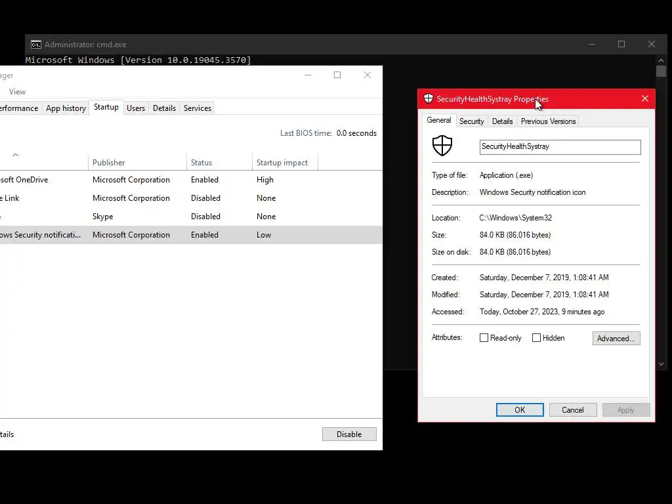Click the Disabled status in the Link row

[205, 198]
